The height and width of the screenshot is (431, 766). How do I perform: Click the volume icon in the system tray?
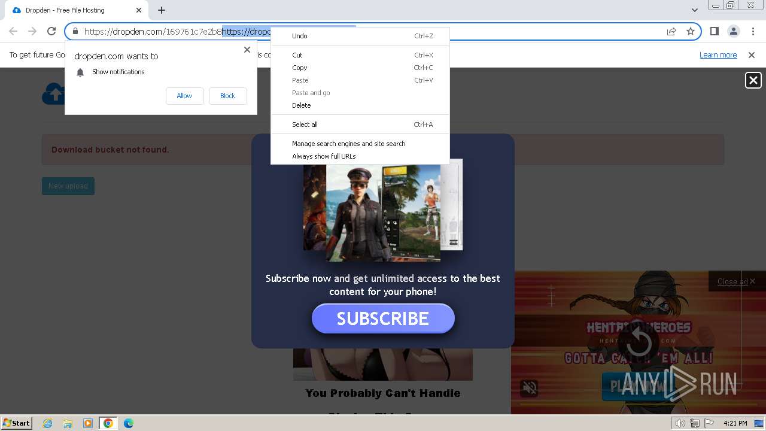[680, 423]
